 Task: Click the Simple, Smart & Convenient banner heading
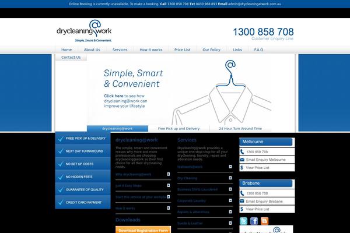[133, 79]
